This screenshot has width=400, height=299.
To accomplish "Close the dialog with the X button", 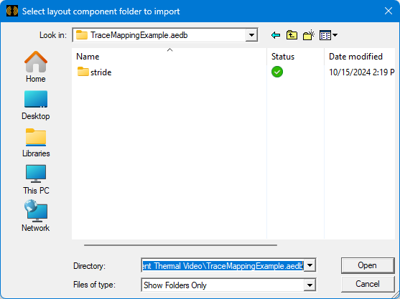I will (x=389, y=11).
